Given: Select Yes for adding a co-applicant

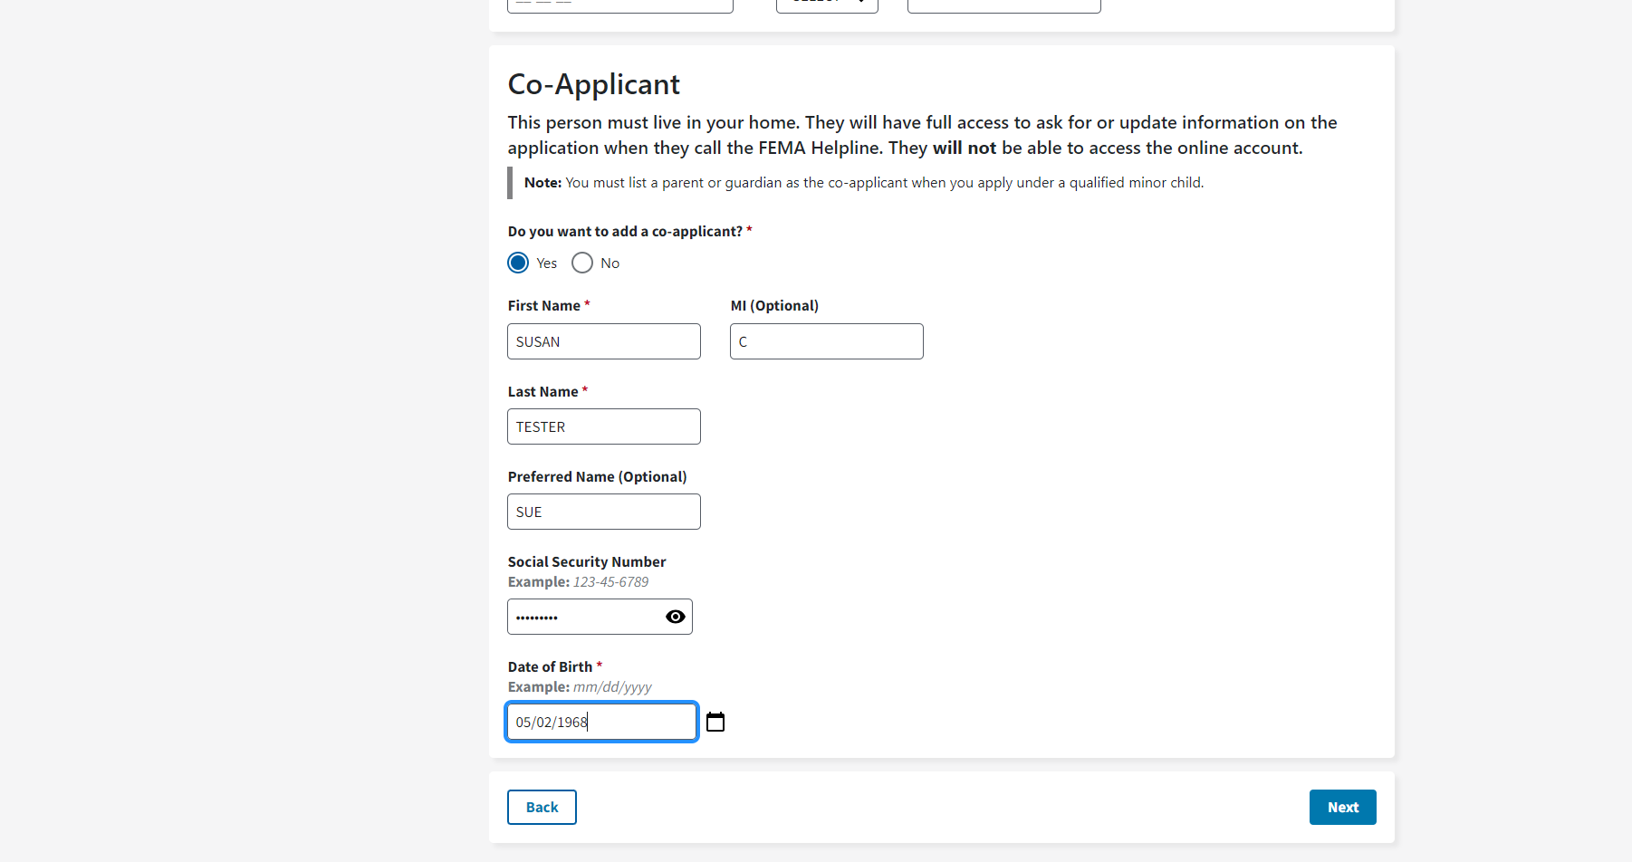Looking at the screenshot, I should pos(518,263).
